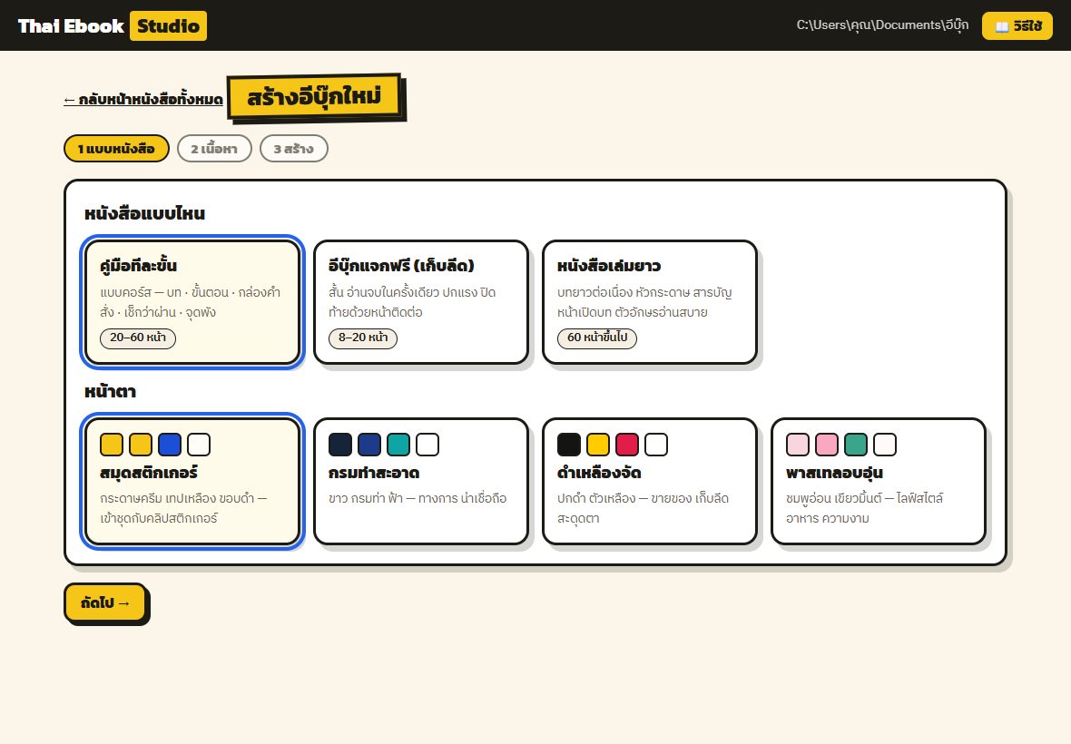Click the white swatch in กรมท่าสะอาด
Screen dimensions: 1071x744
[x=427, y=445]
